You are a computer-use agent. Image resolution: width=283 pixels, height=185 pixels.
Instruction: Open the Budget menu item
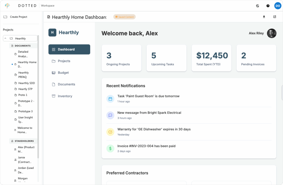(63, 73)
